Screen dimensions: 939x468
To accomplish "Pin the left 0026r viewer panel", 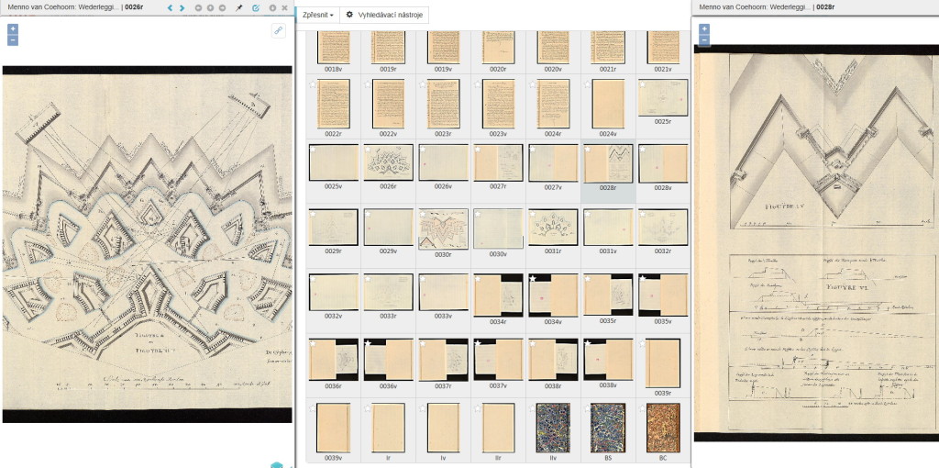I will point(239,7).
